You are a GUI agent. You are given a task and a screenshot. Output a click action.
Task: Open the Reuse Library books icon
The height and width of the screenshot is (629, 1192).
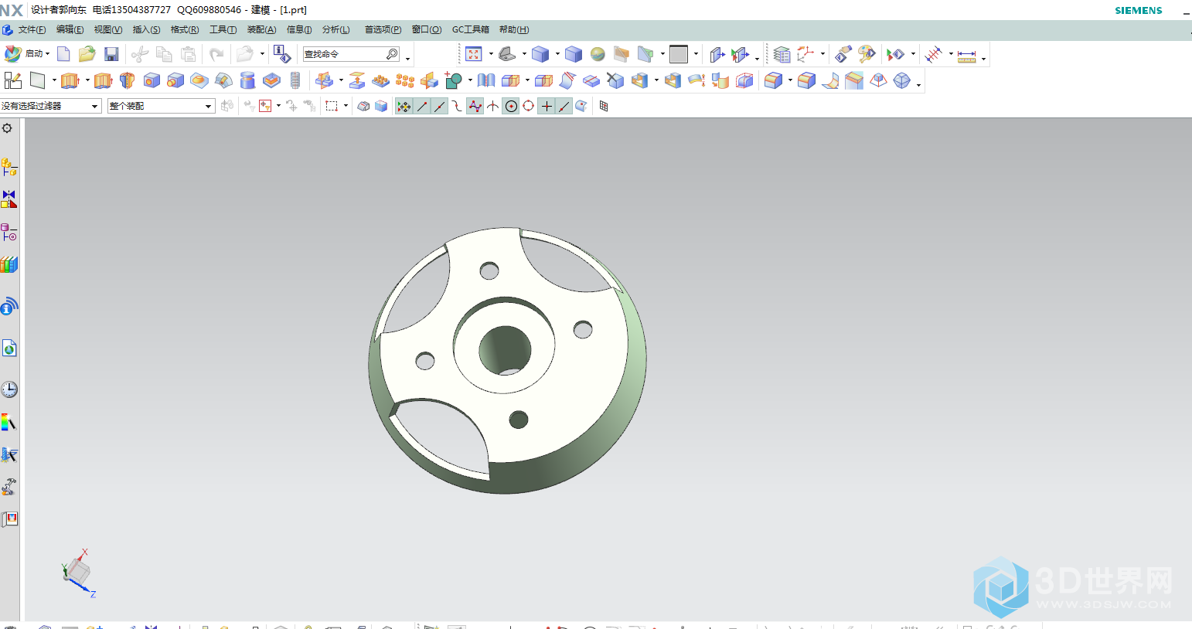click(x=9, y=265)
